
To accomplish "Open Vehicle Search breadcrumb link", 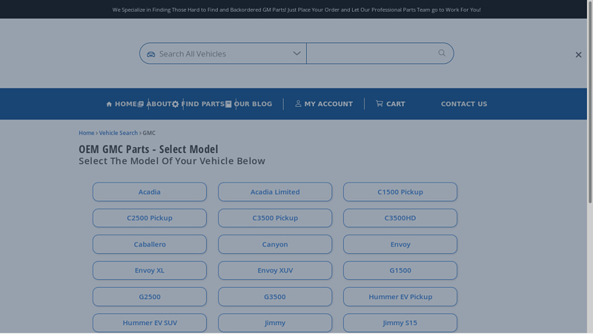I will [x=118, y=133].
